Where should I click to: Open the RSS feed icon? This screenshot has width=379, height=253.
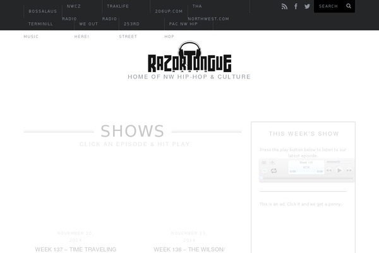(x=284, y=6)
